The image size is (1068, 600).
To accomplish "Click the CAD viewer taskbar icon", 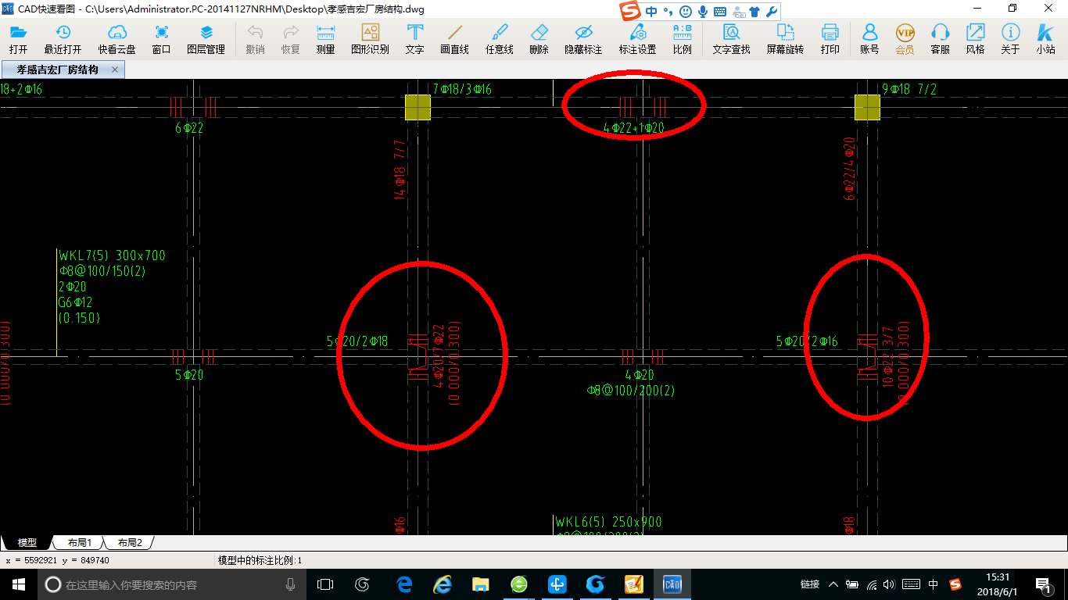I will (672, 584).
